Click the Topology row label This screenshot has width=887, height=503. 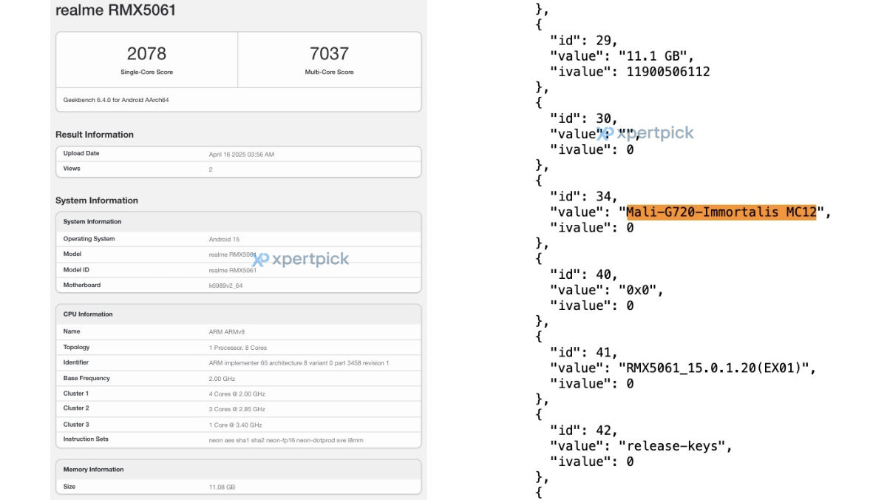(77, 347)
